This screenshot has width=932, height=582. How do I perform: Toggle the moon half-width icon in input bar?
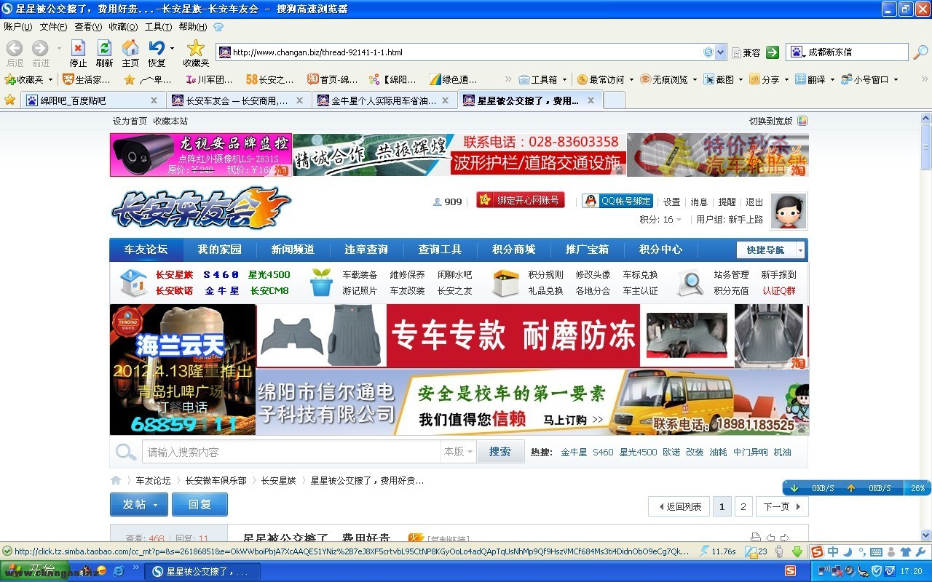click(848, 551)
